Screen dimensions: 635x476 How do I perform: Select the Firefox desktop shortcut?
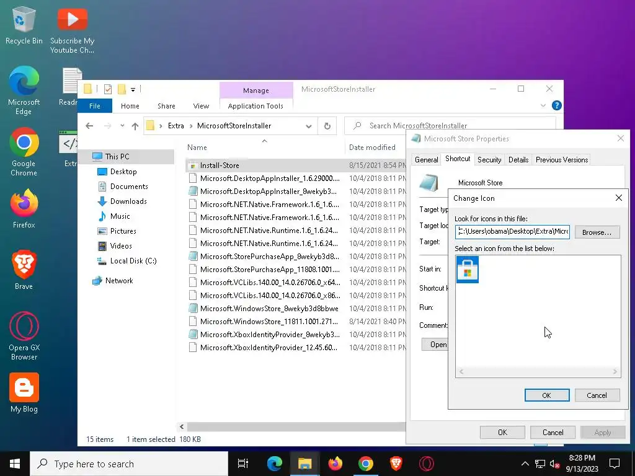[24, 209]
